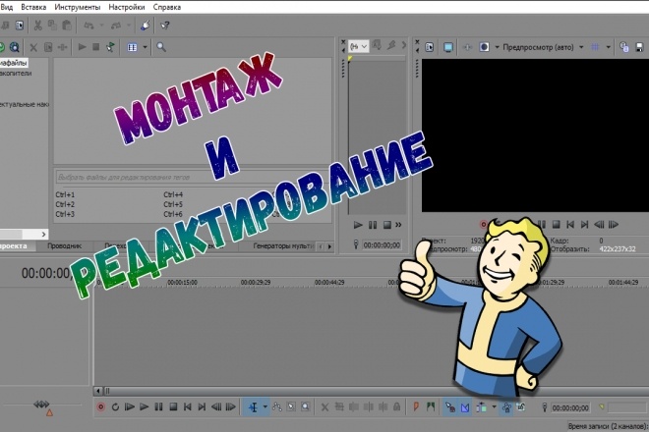Toggle Loop Playback in timeline transport
649x432 pixels.
click(115, 407)
